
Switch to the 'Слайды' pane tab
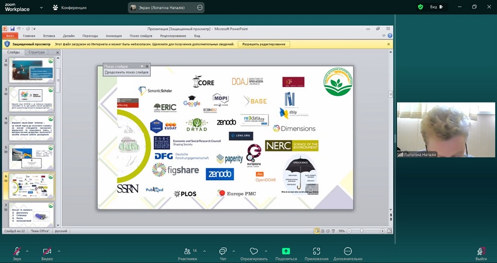coord(13,52)
